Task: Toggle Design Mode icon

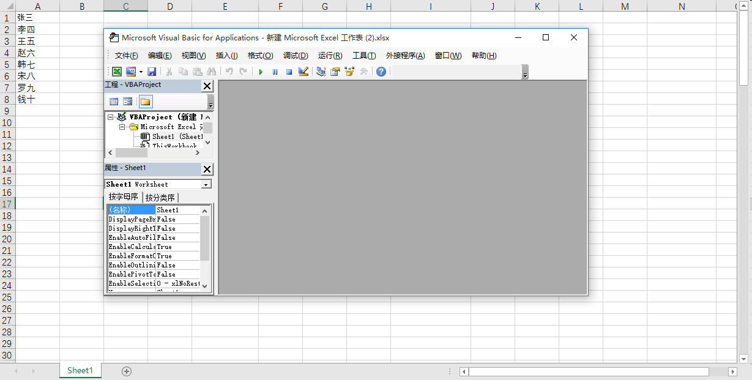Action: 303,72
